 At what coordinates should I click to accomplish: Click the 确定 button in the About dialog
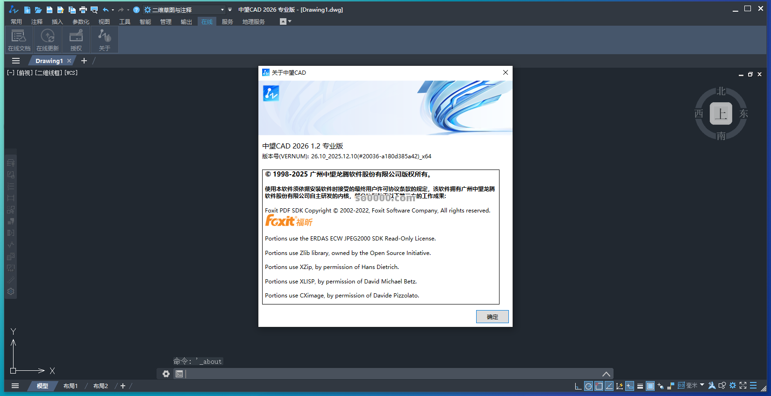pos(492,317)
